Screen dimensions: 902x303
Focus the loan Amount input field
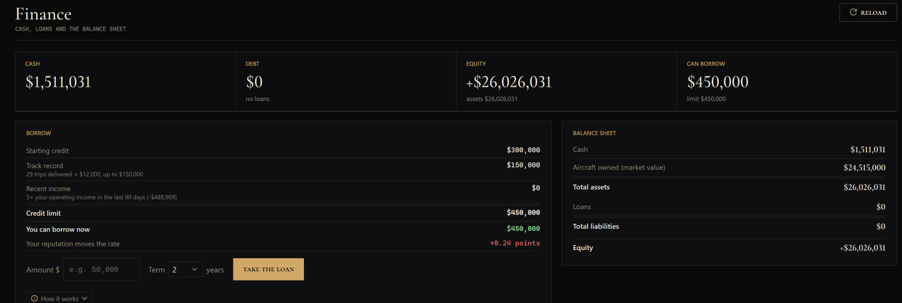point(101,269)
